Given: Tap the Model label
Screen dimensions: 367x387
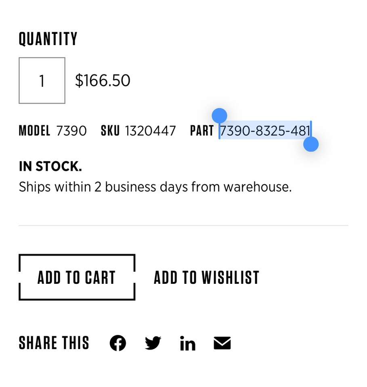Looking at the screenshot, I should click(x=35, y=131).
